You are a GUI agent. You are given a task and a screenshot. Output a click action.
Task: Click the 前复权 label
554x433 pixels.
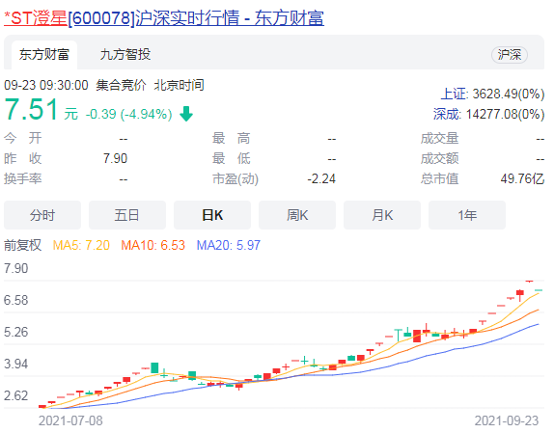tap(22, 245)
